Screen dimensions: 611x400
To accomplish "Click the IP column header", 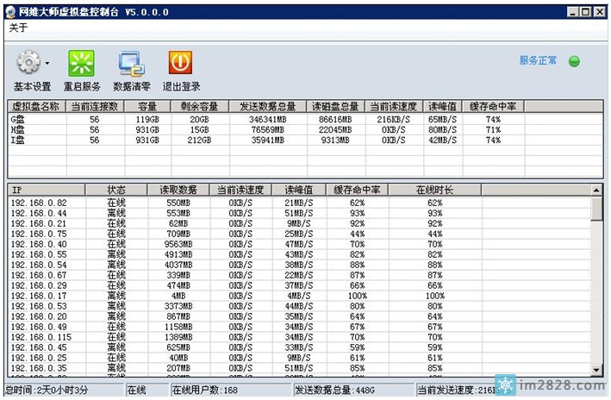I will tap(46, 190).
